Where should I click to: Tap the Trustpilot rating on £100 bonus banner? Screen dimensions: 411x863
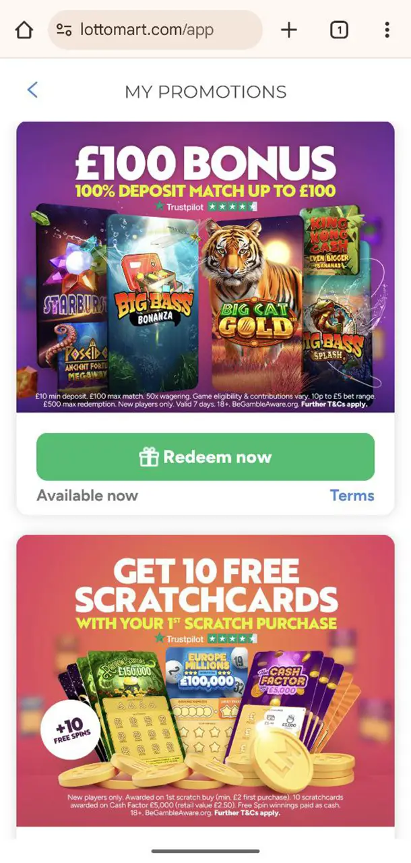[205, 206]
